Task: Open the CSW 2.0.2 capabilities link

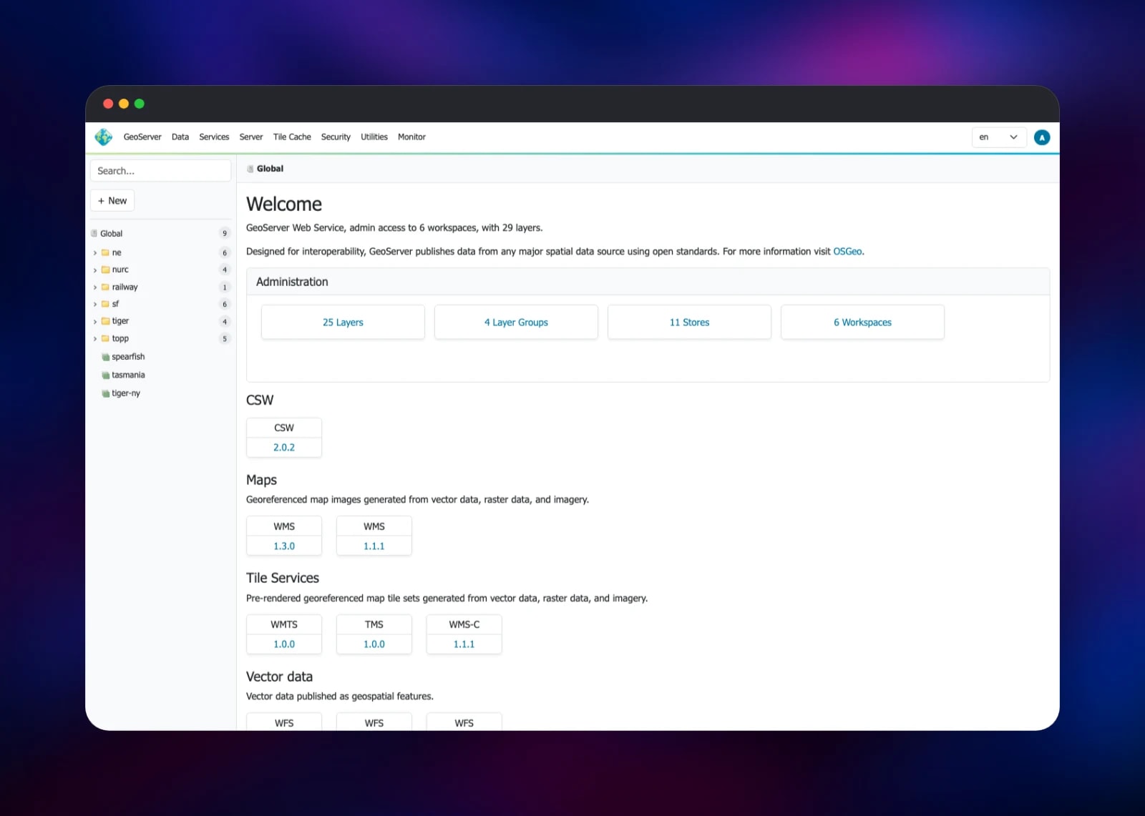Action: [x=284, y=448]
